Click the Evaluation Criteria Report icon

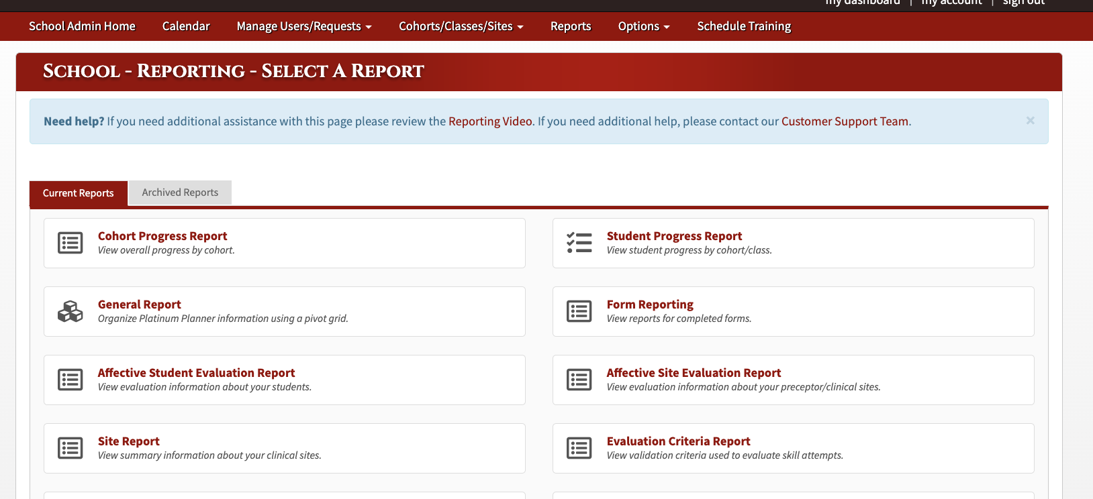579,448
